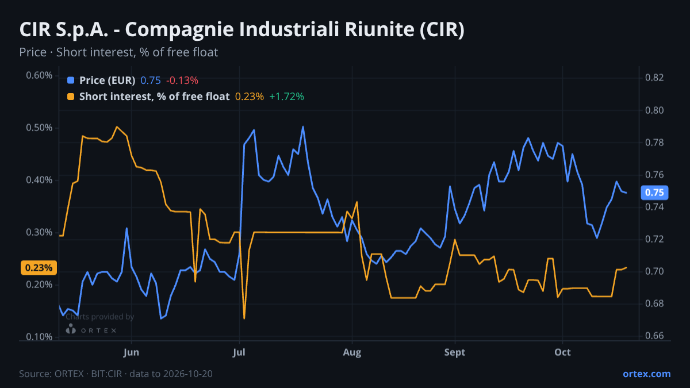
Task: Select the blue 0.75 price value badge
Action: (x=654, y=193)
